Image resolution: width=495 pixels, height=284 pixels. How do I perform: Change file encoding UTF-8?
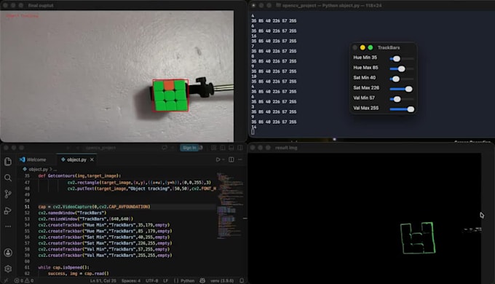[x=152, y=280]
